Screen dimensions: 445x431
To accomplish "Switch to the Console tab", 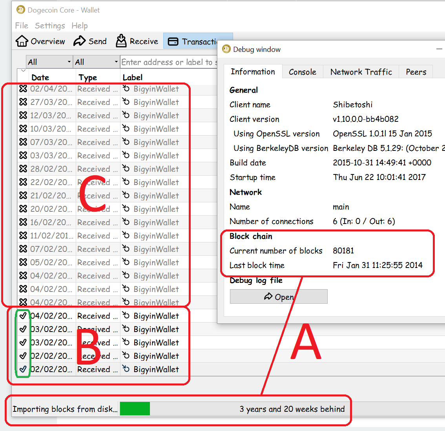I will 303,72.
